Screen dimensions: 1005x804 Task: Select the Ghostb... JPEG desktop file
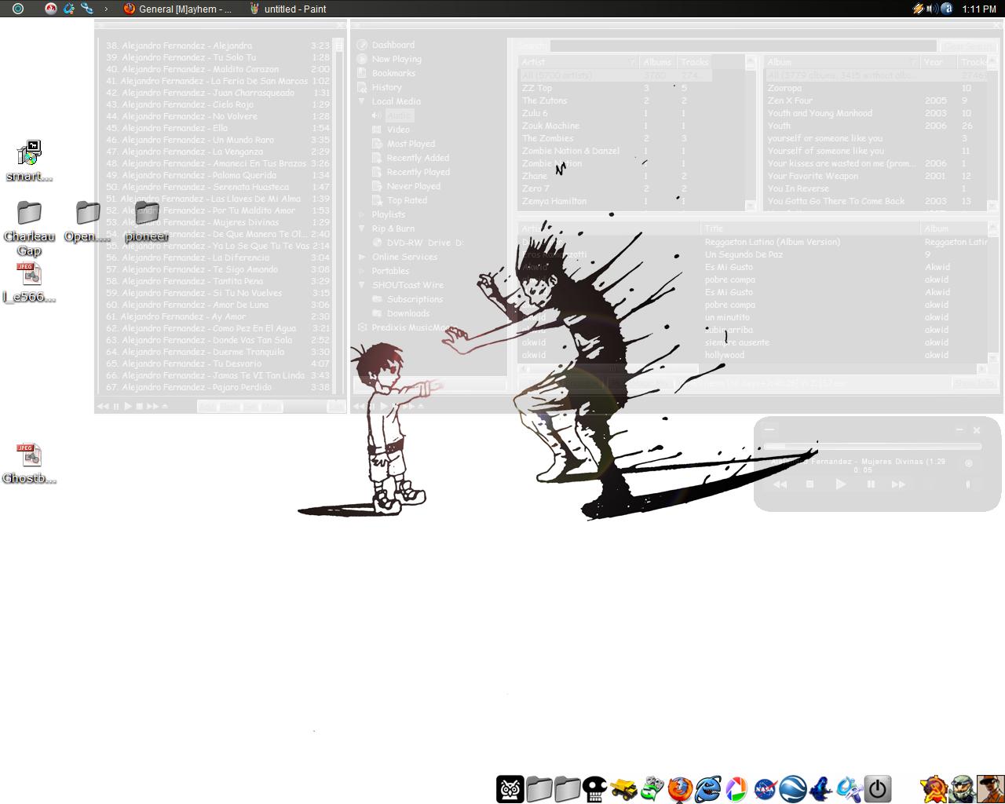click(29, 463)
